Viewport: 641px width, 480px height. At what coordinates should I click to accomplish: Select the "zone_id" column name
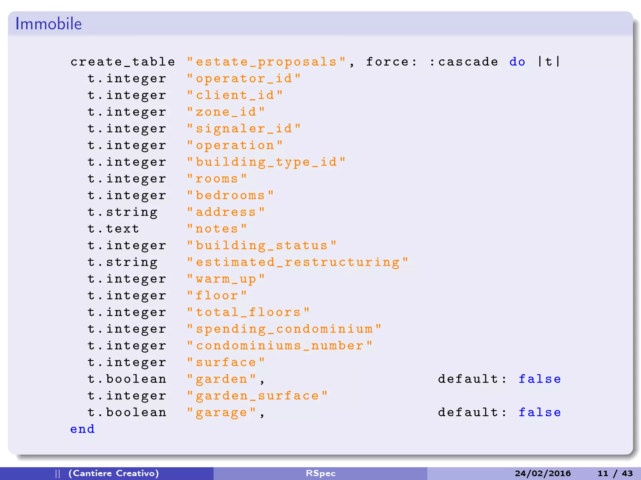point(226,112)
